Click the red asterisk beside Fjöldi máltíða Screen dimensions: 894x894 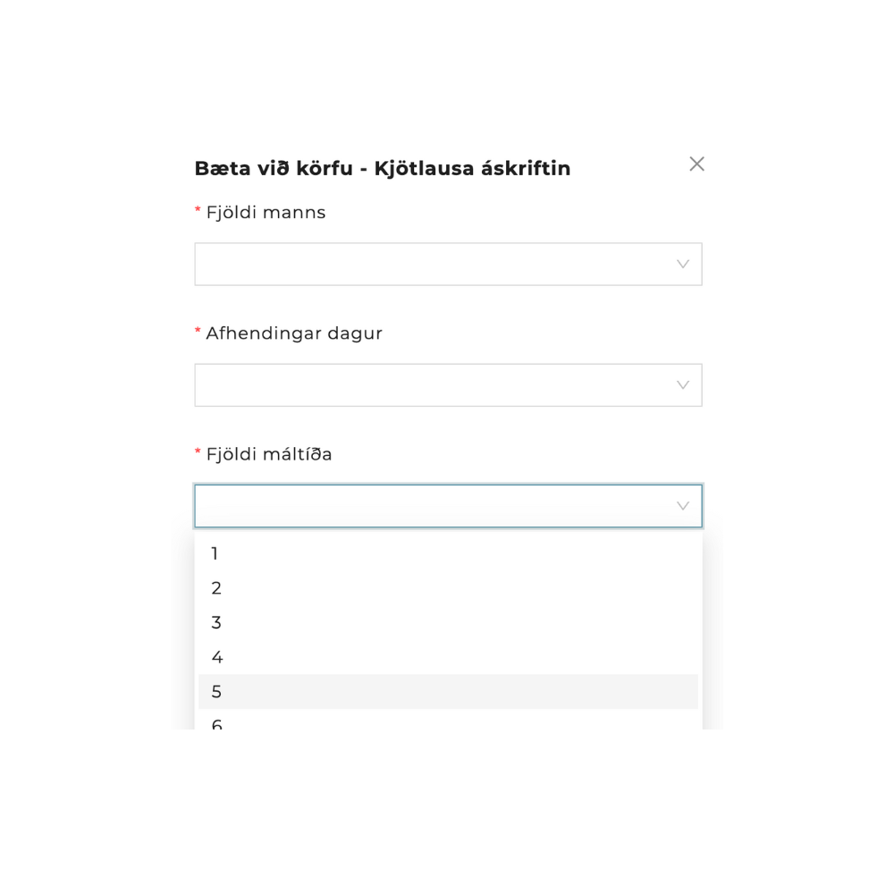tap(198, 452)
